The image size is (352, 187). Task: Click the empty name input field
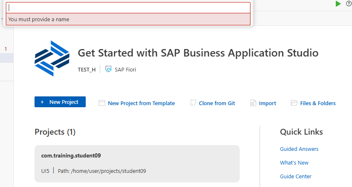(128, 7)
